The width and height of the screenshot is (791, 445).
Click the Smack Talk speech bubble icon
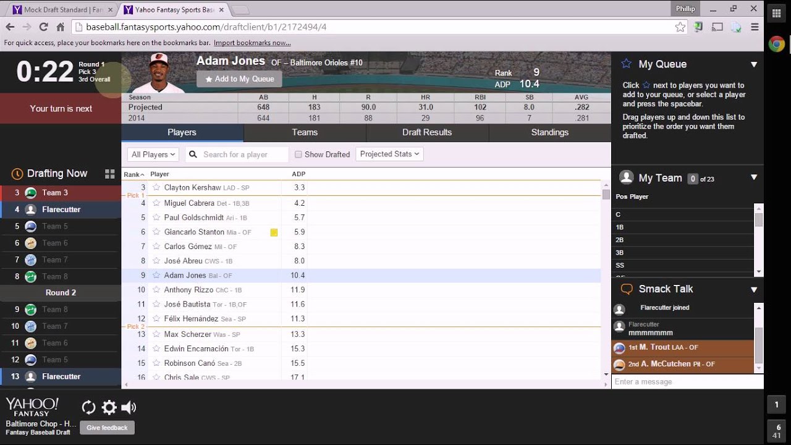point(627,289)
